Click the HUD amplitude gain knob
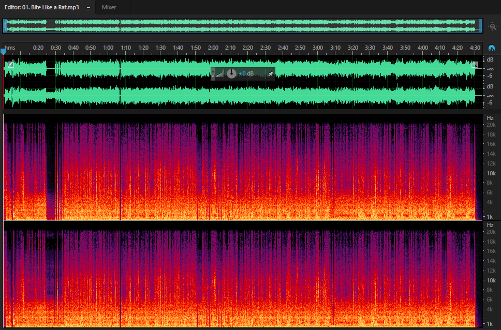Viewport: 501px width, 330px height. coord(231,74)
